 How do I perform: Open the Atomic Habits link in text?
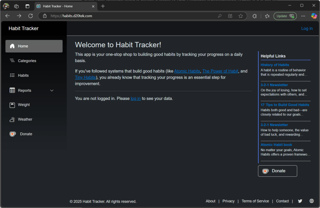point(187,71)
